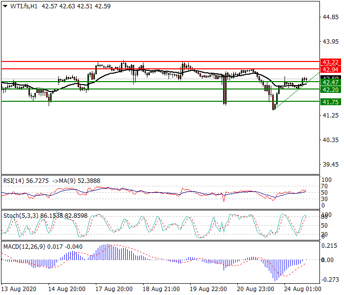Image resolution: width=344 pixels, height=295 pixels.
Task: Select the Stoch(5,3,3) indicator label
Action: [x=21, y=216]
